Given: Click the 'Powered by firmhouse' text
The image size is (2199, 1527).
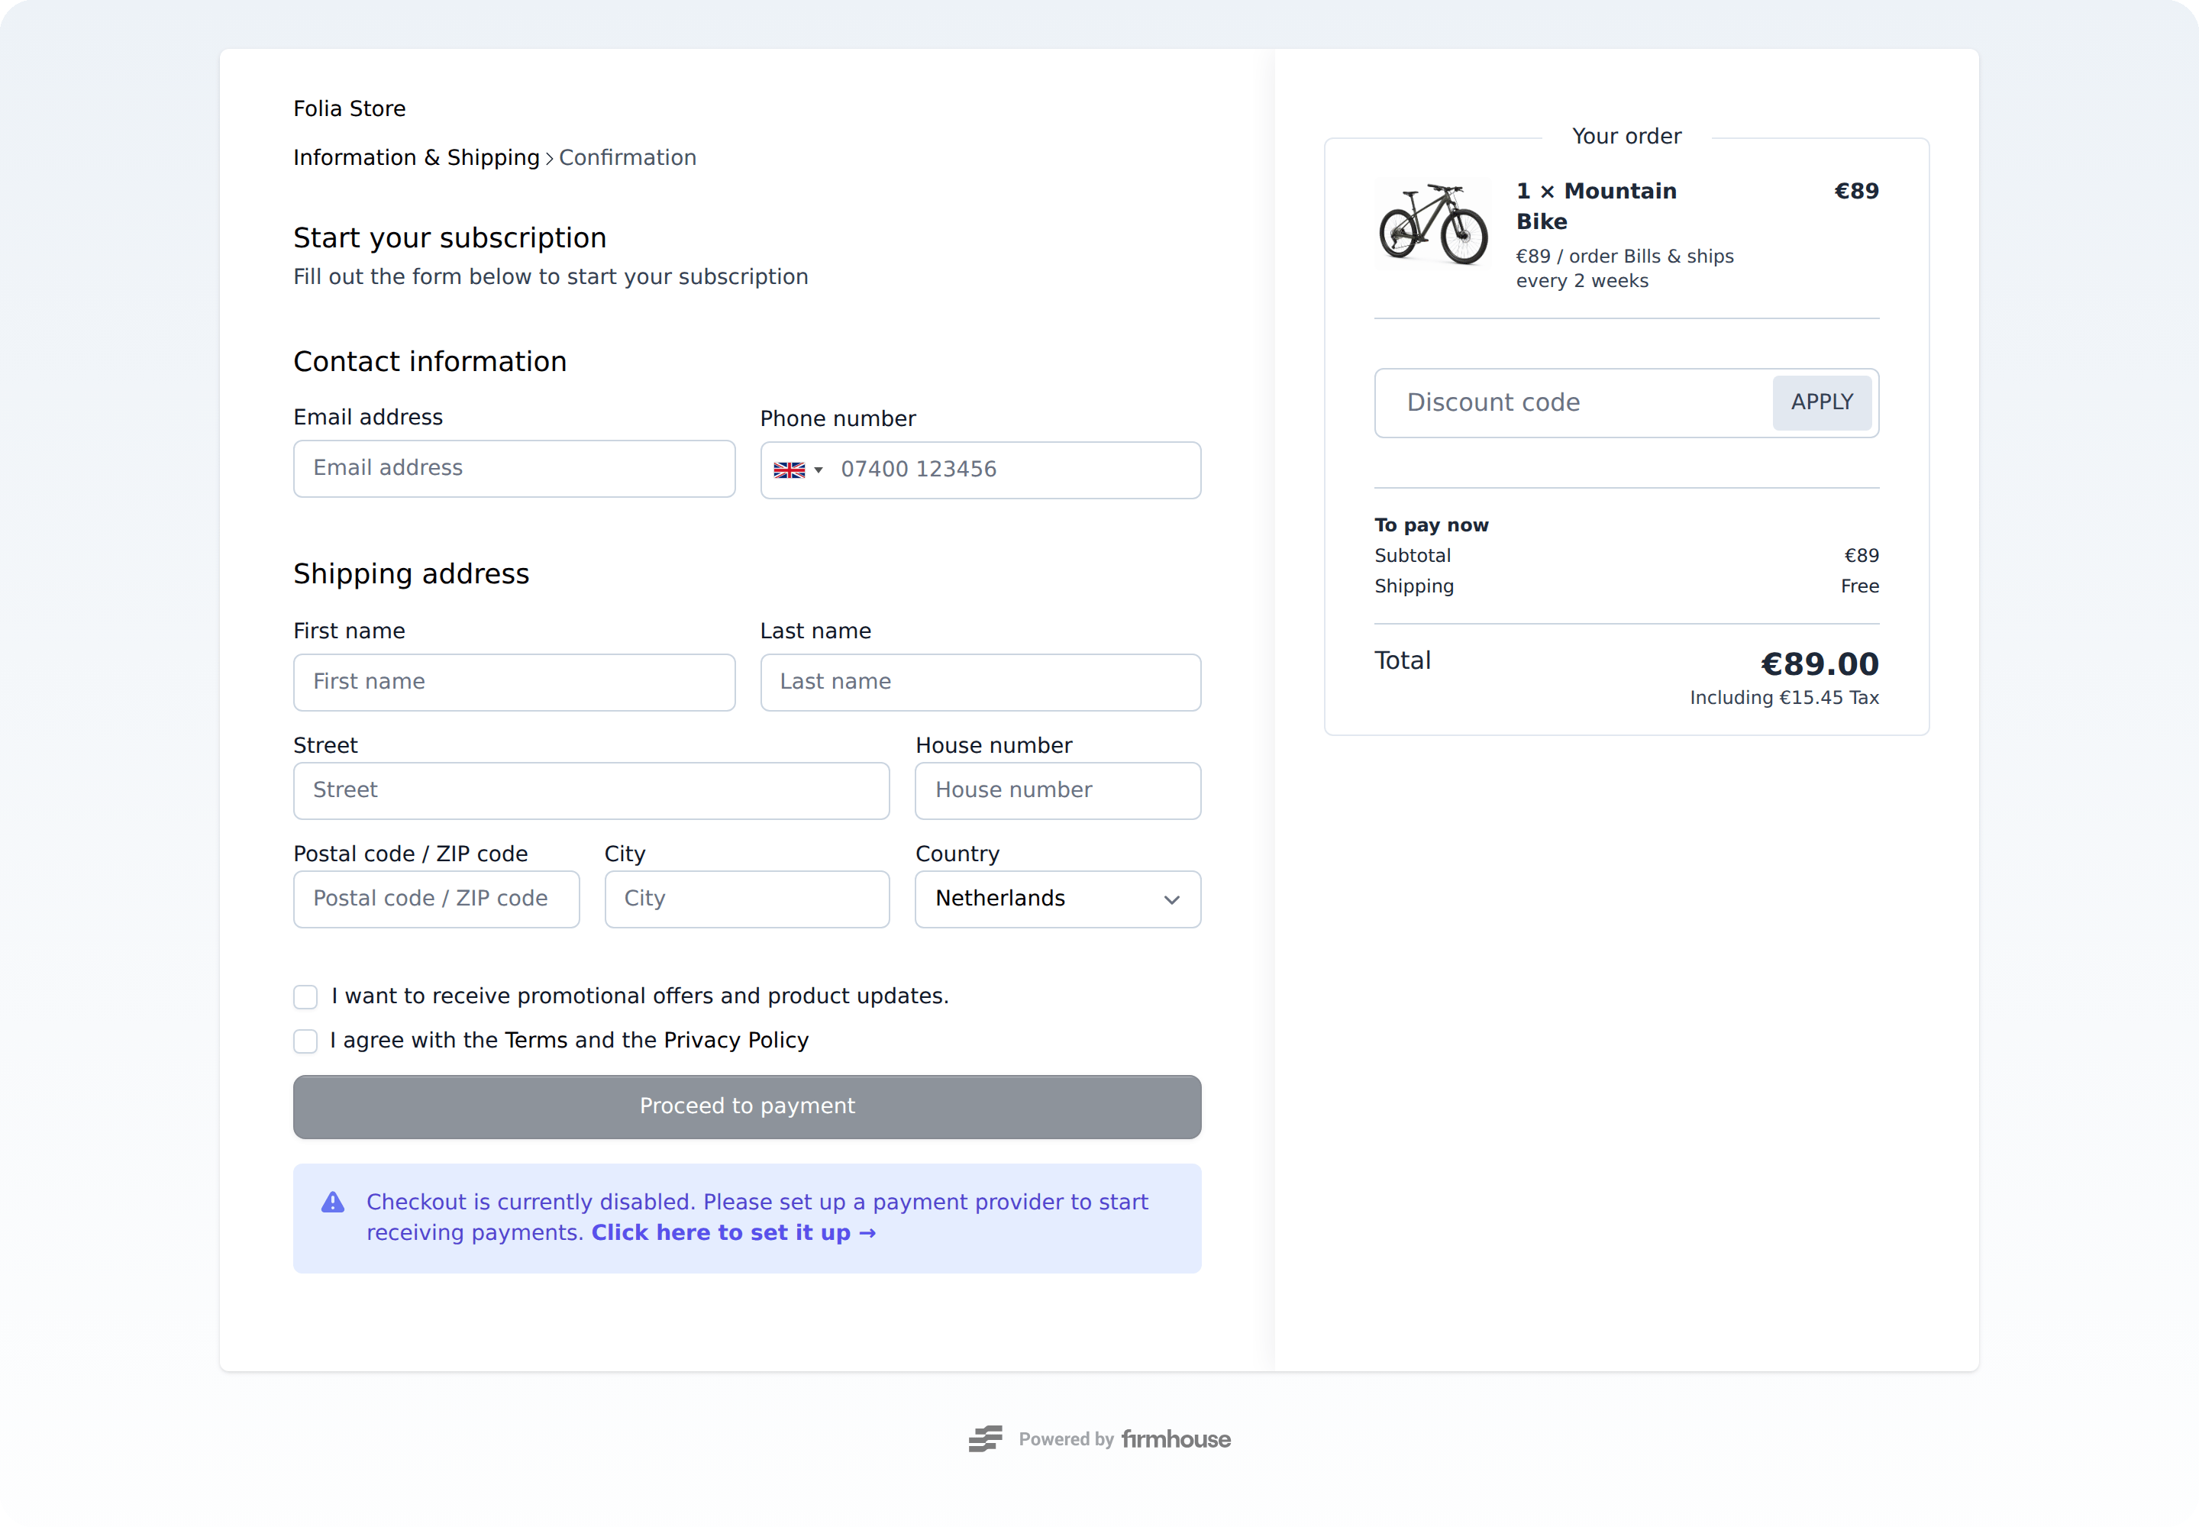Looking at the screenshot, I should (1125, 1439).
